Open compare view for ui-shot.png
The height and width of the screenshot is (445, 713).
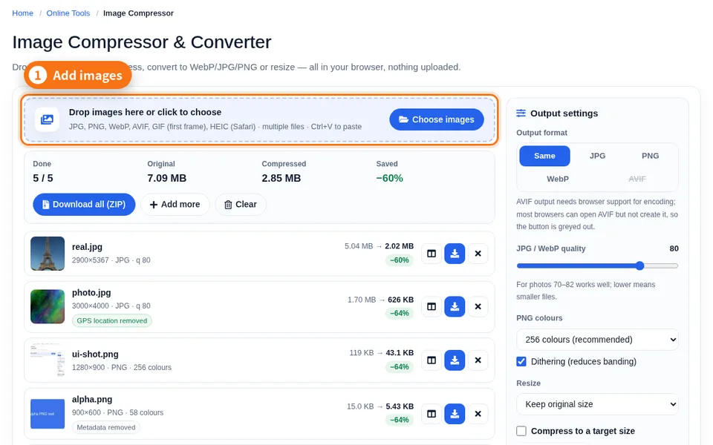432,360
